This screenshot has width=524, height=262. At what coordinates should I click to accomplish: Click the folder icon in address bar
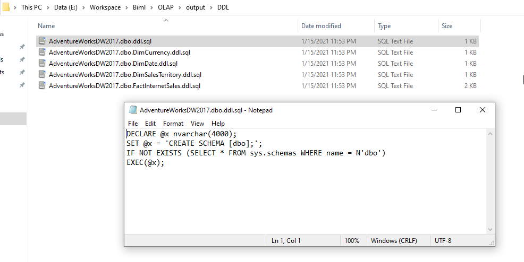click(x=5, y=8)
